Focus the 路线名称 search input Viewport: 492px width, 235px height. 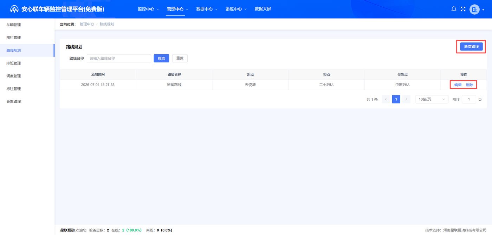coord(119,58)
